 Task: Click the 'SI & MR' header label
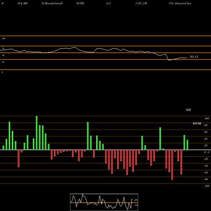tap(22, 3)
